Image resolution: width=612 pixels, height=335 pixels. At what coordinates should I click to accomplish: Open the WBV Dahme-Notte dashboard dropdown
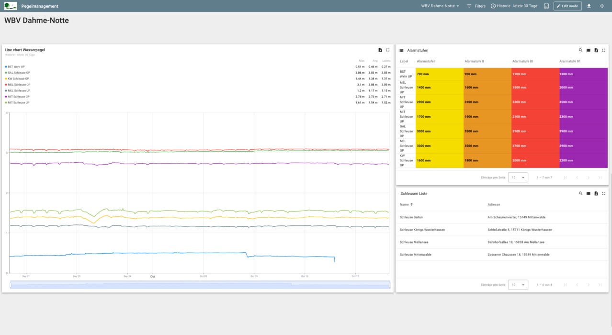coord(440,6)
